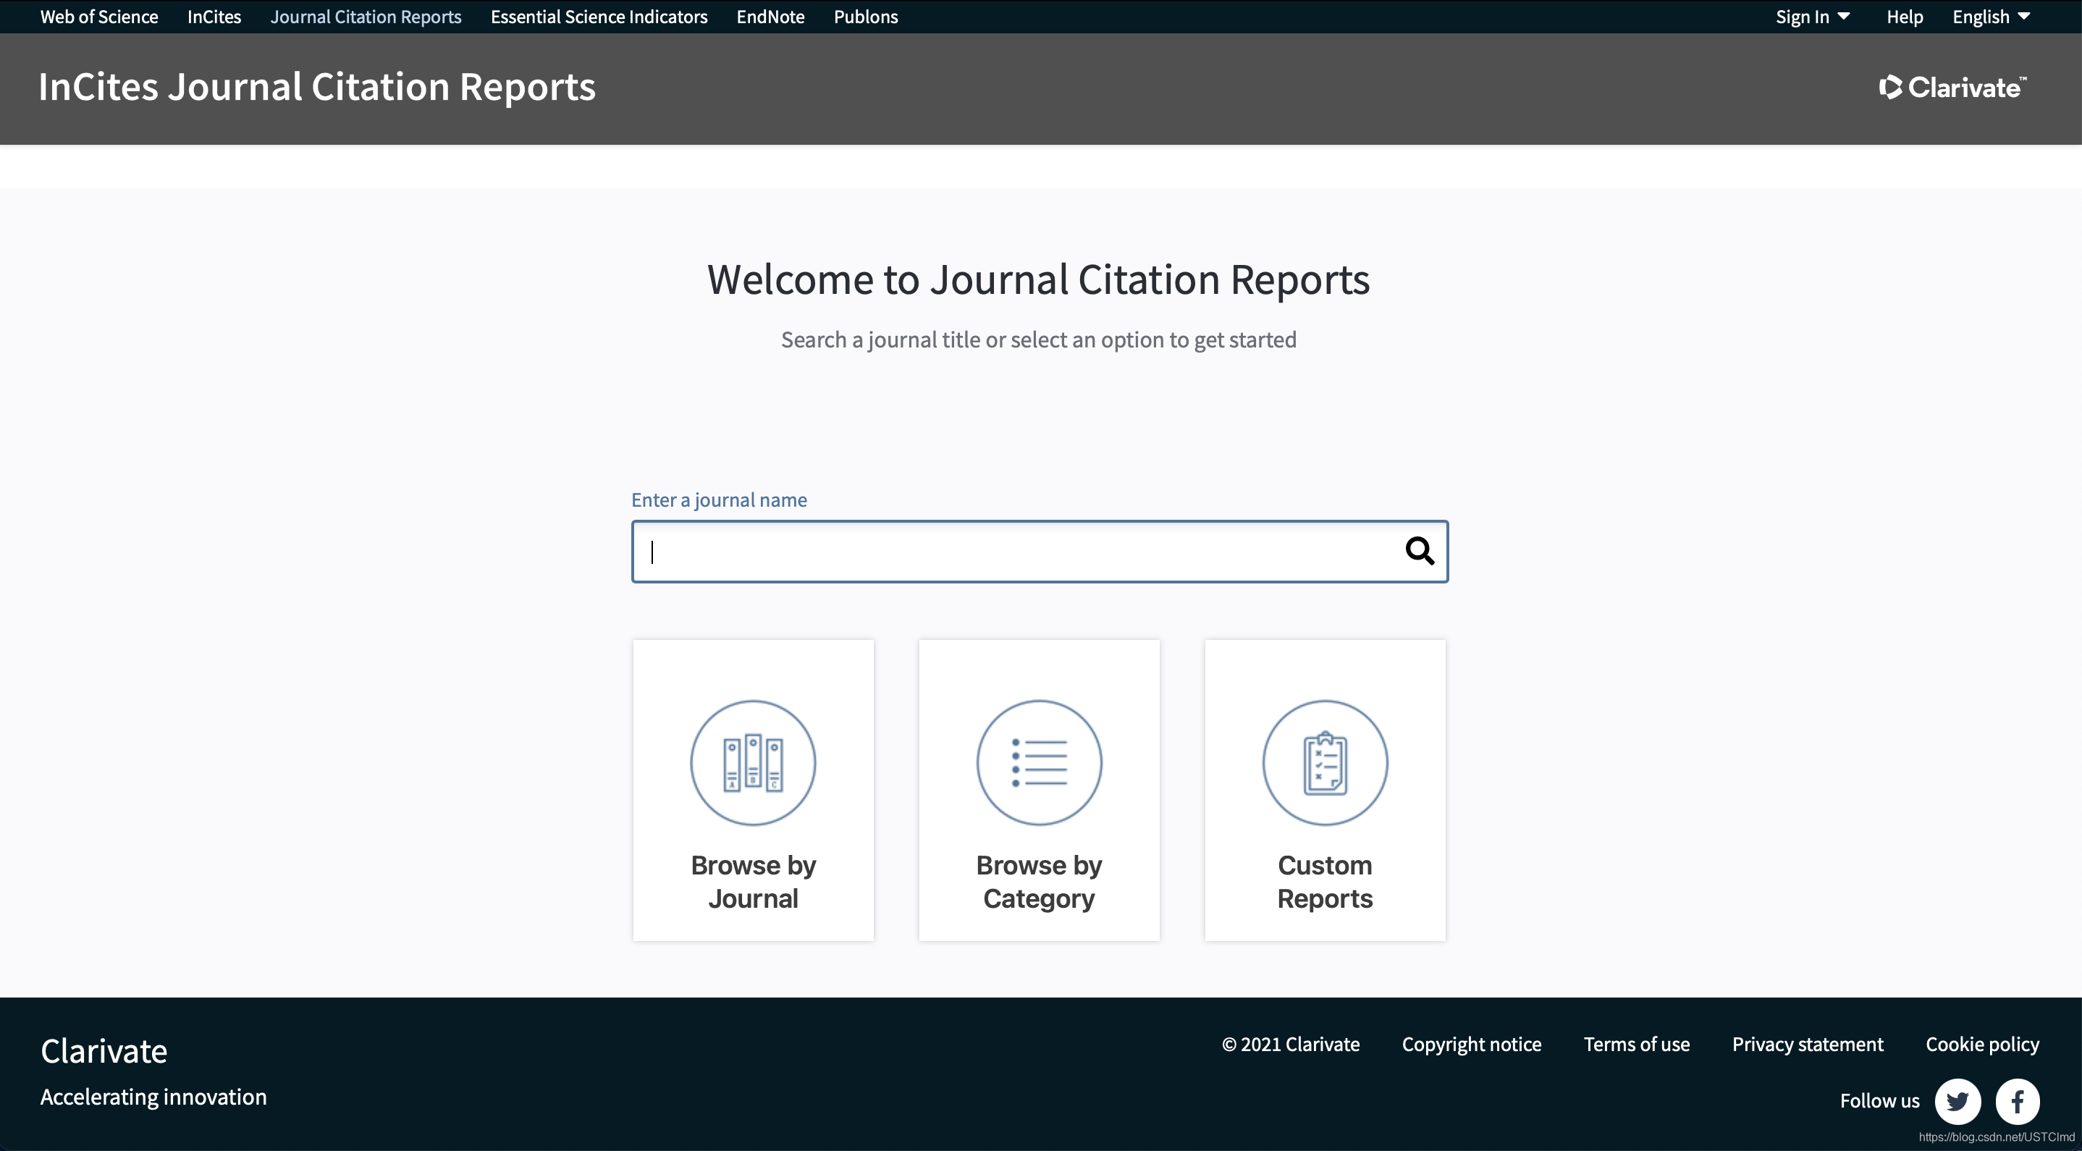
Task: Select the EndNote nav link
Action: point(770,17)
